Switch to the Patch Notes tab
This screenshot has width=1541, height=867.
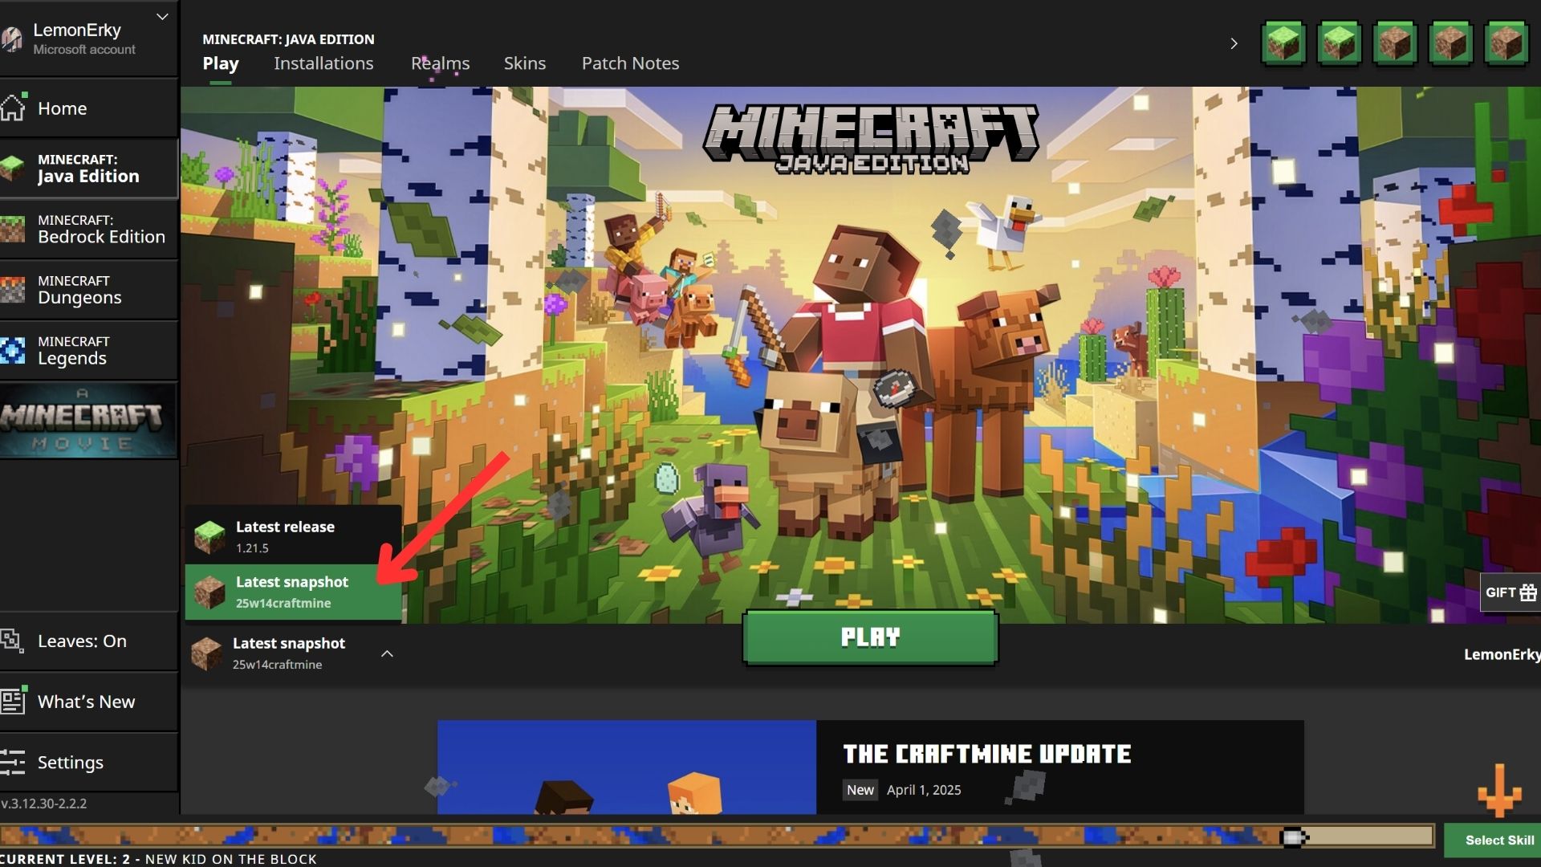click(630, 63)
